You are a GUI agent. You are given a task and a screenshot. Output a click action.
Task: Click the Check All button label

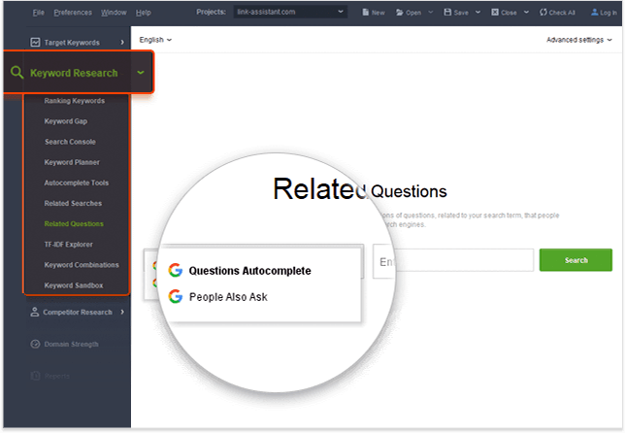[562, 13]
